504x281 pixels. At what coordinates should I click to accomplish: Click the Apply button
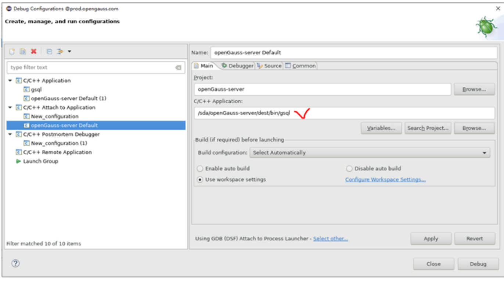pyautogui.click(x=431, y=239)
